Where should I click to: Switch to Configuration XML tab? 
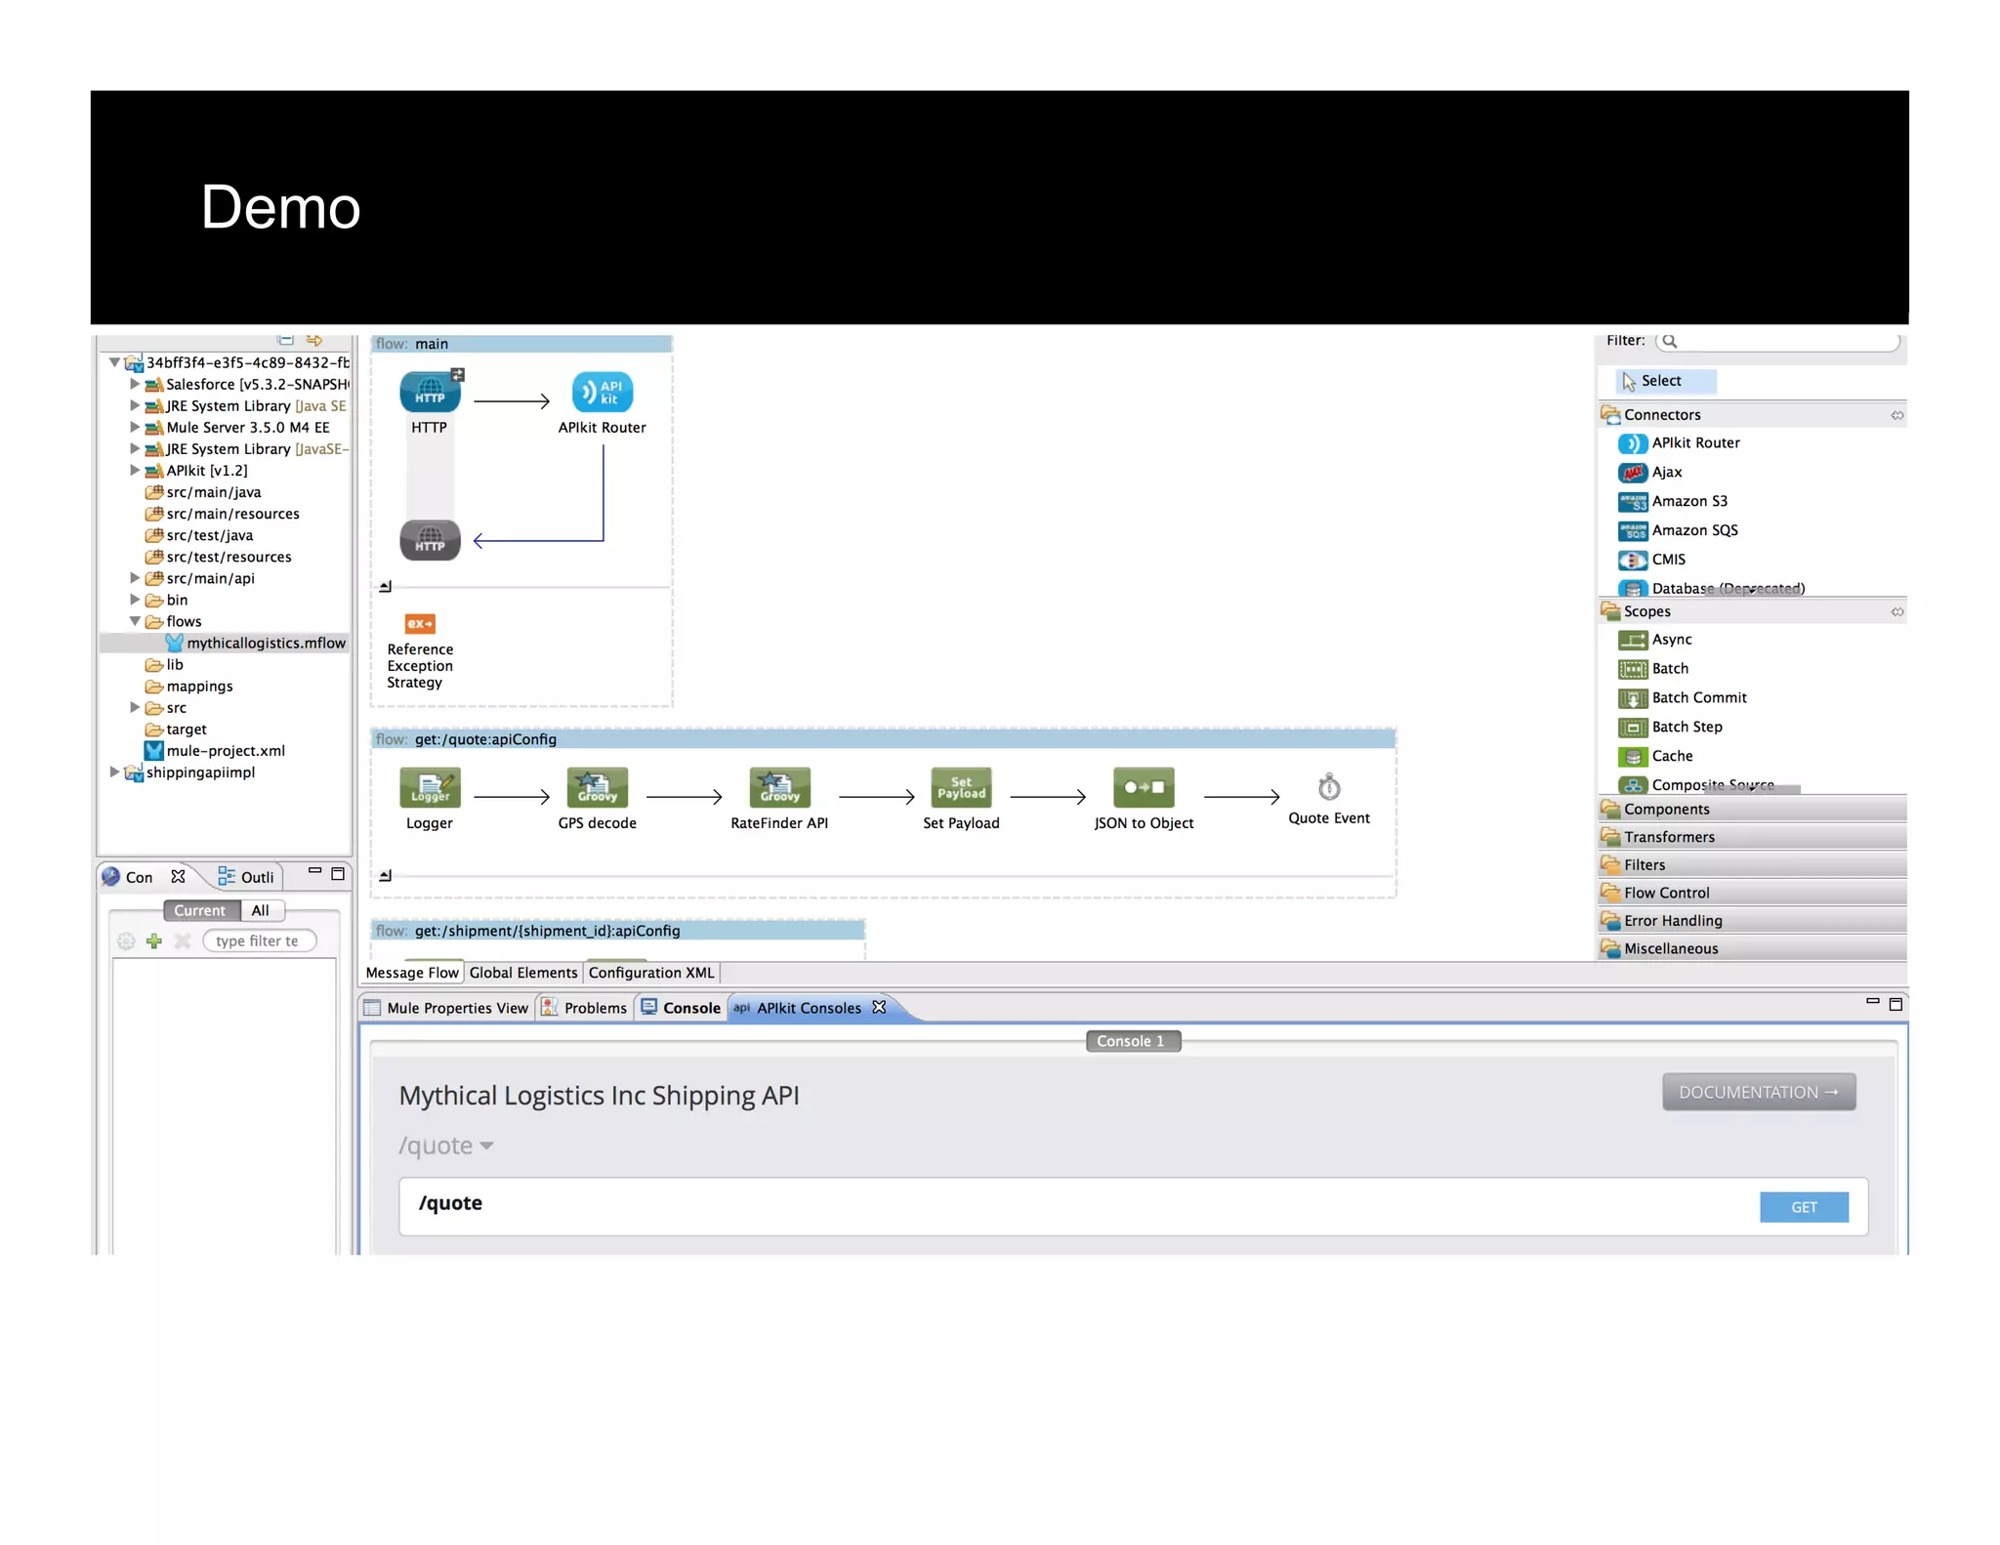coord(651,973)
